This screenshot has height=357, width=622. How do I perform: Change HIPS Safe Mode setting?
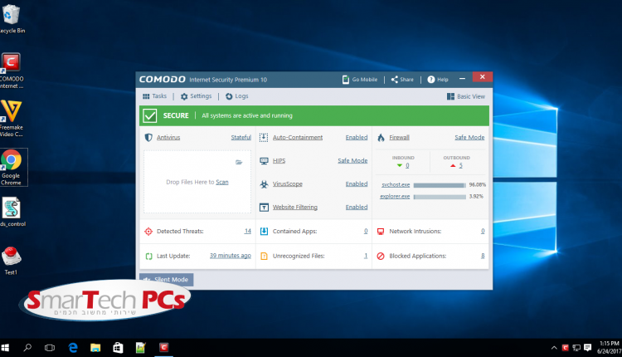pyautogui.click(x=352, y=161)
